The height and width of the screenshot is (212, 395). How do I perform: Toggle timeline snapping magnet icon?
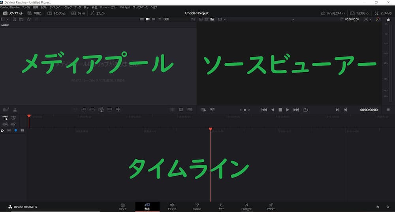coord(2,130)
